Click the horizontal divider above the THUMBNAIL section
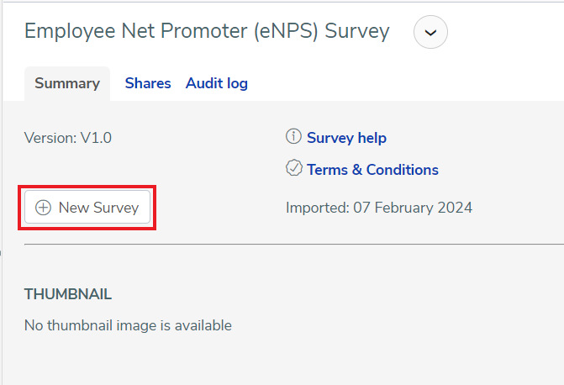Image resolution: width=564 pixels, height=385 pixels. 294,245
